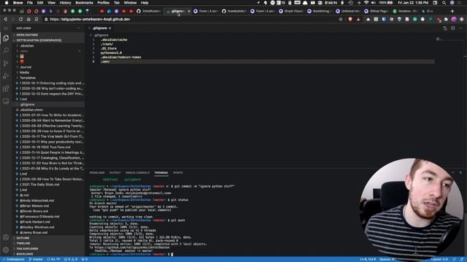Open the Run and Debug view
Screen dimensions: 467x262
[x=6, y=76]
